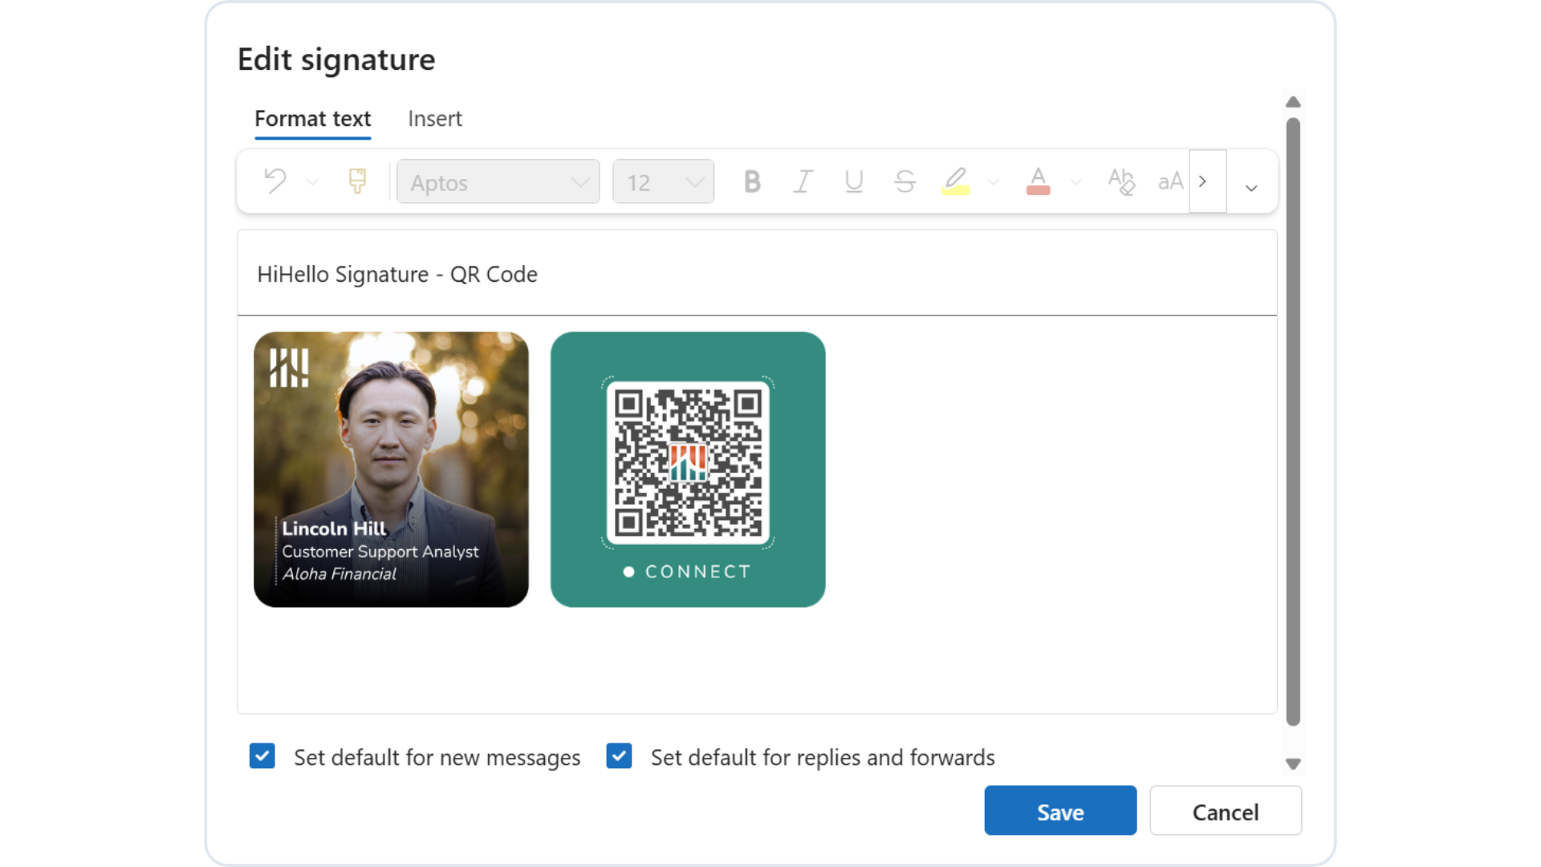Viewport: 1541px width, 867px height.
Task: Select the Lincoln Hill profile image
Action: (391, 470)
